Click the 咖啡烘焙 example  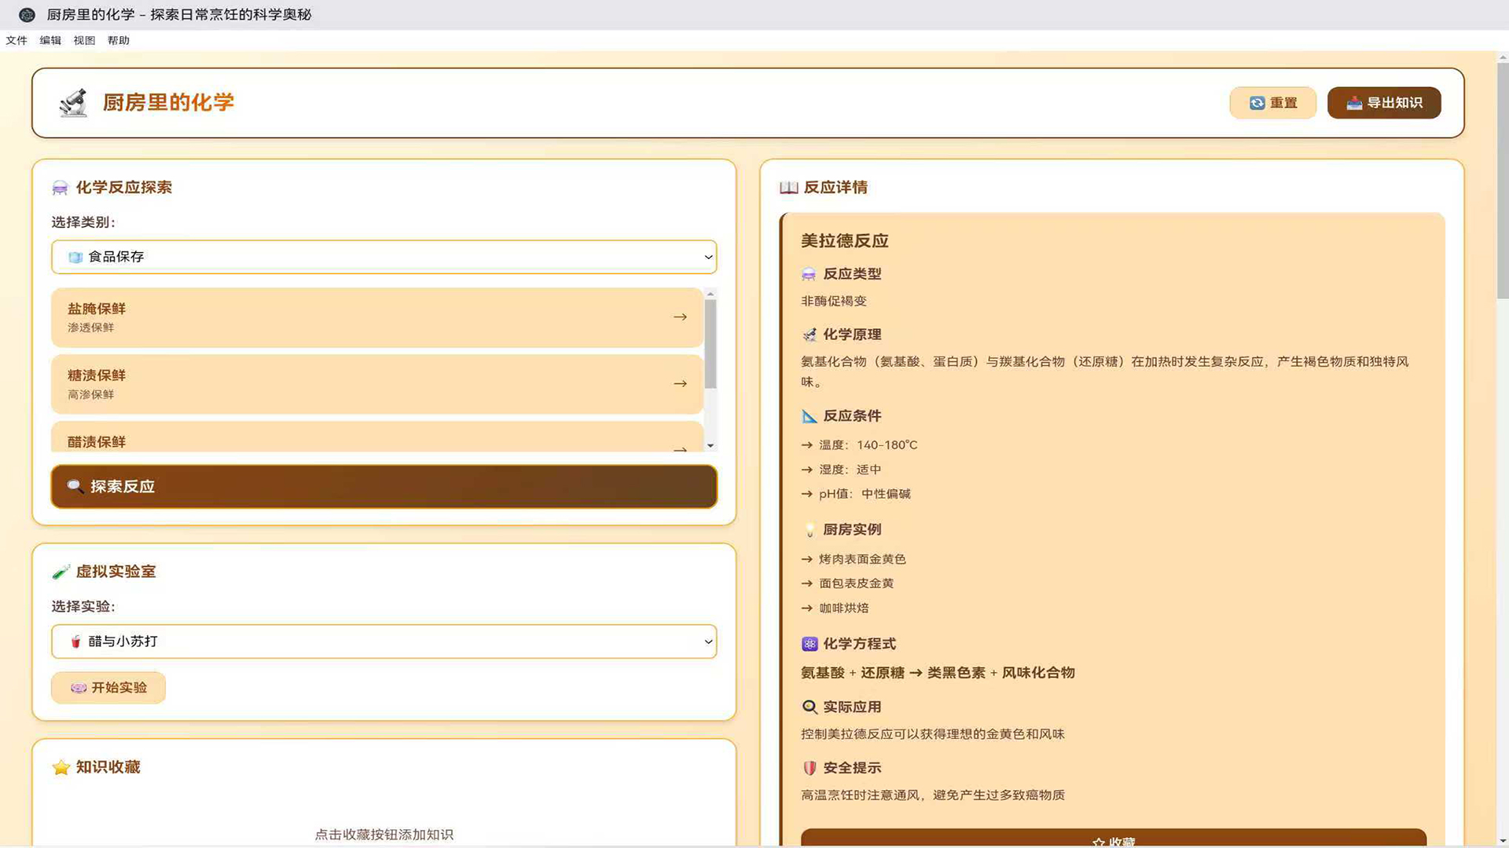click(835, 608)
